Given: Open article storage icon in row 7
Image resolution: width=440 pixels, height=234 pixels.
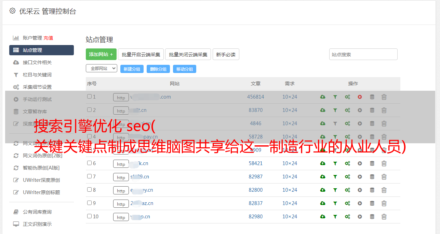Looking at the screenshot, I should coord(372,177).
